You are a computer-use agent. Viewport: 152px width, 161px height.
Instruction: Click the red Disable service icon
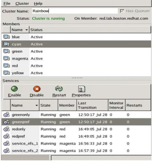click(37, 89)
